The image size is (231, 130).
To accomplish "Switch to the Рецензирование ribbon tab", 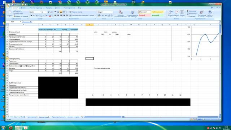I will coord(69,8).
